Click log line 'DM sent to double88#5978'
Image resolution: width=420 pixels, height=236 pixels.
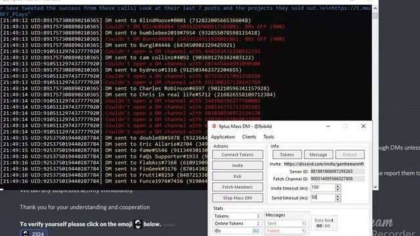point(156,138)
